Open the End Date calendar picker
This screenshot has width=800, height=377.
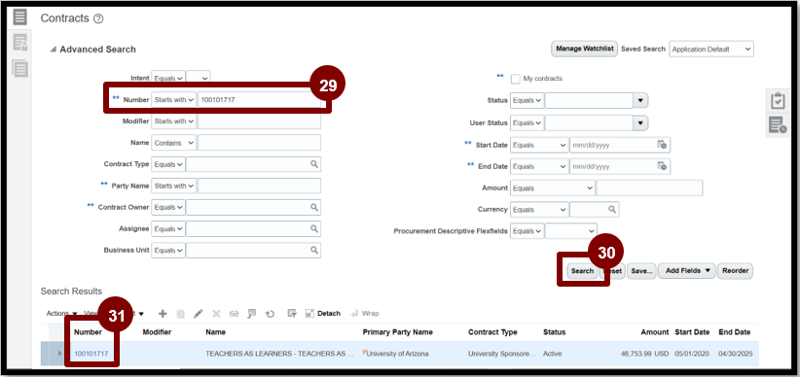(x=662, y=165)
